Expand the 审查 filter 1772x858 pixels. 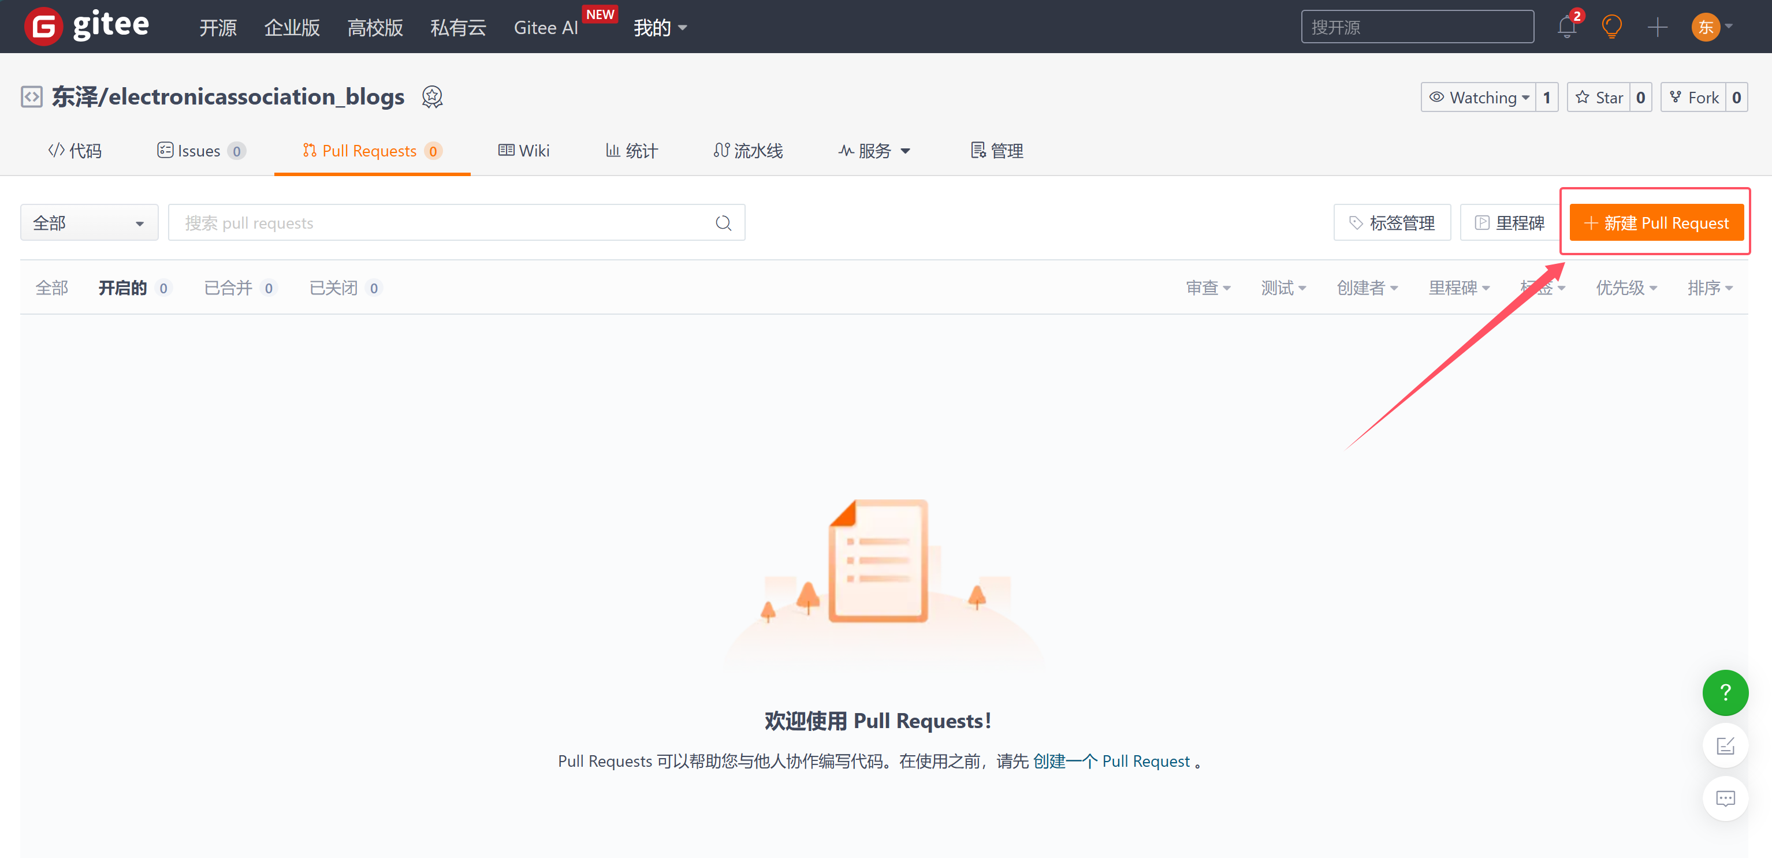(x=1208, y=288)
